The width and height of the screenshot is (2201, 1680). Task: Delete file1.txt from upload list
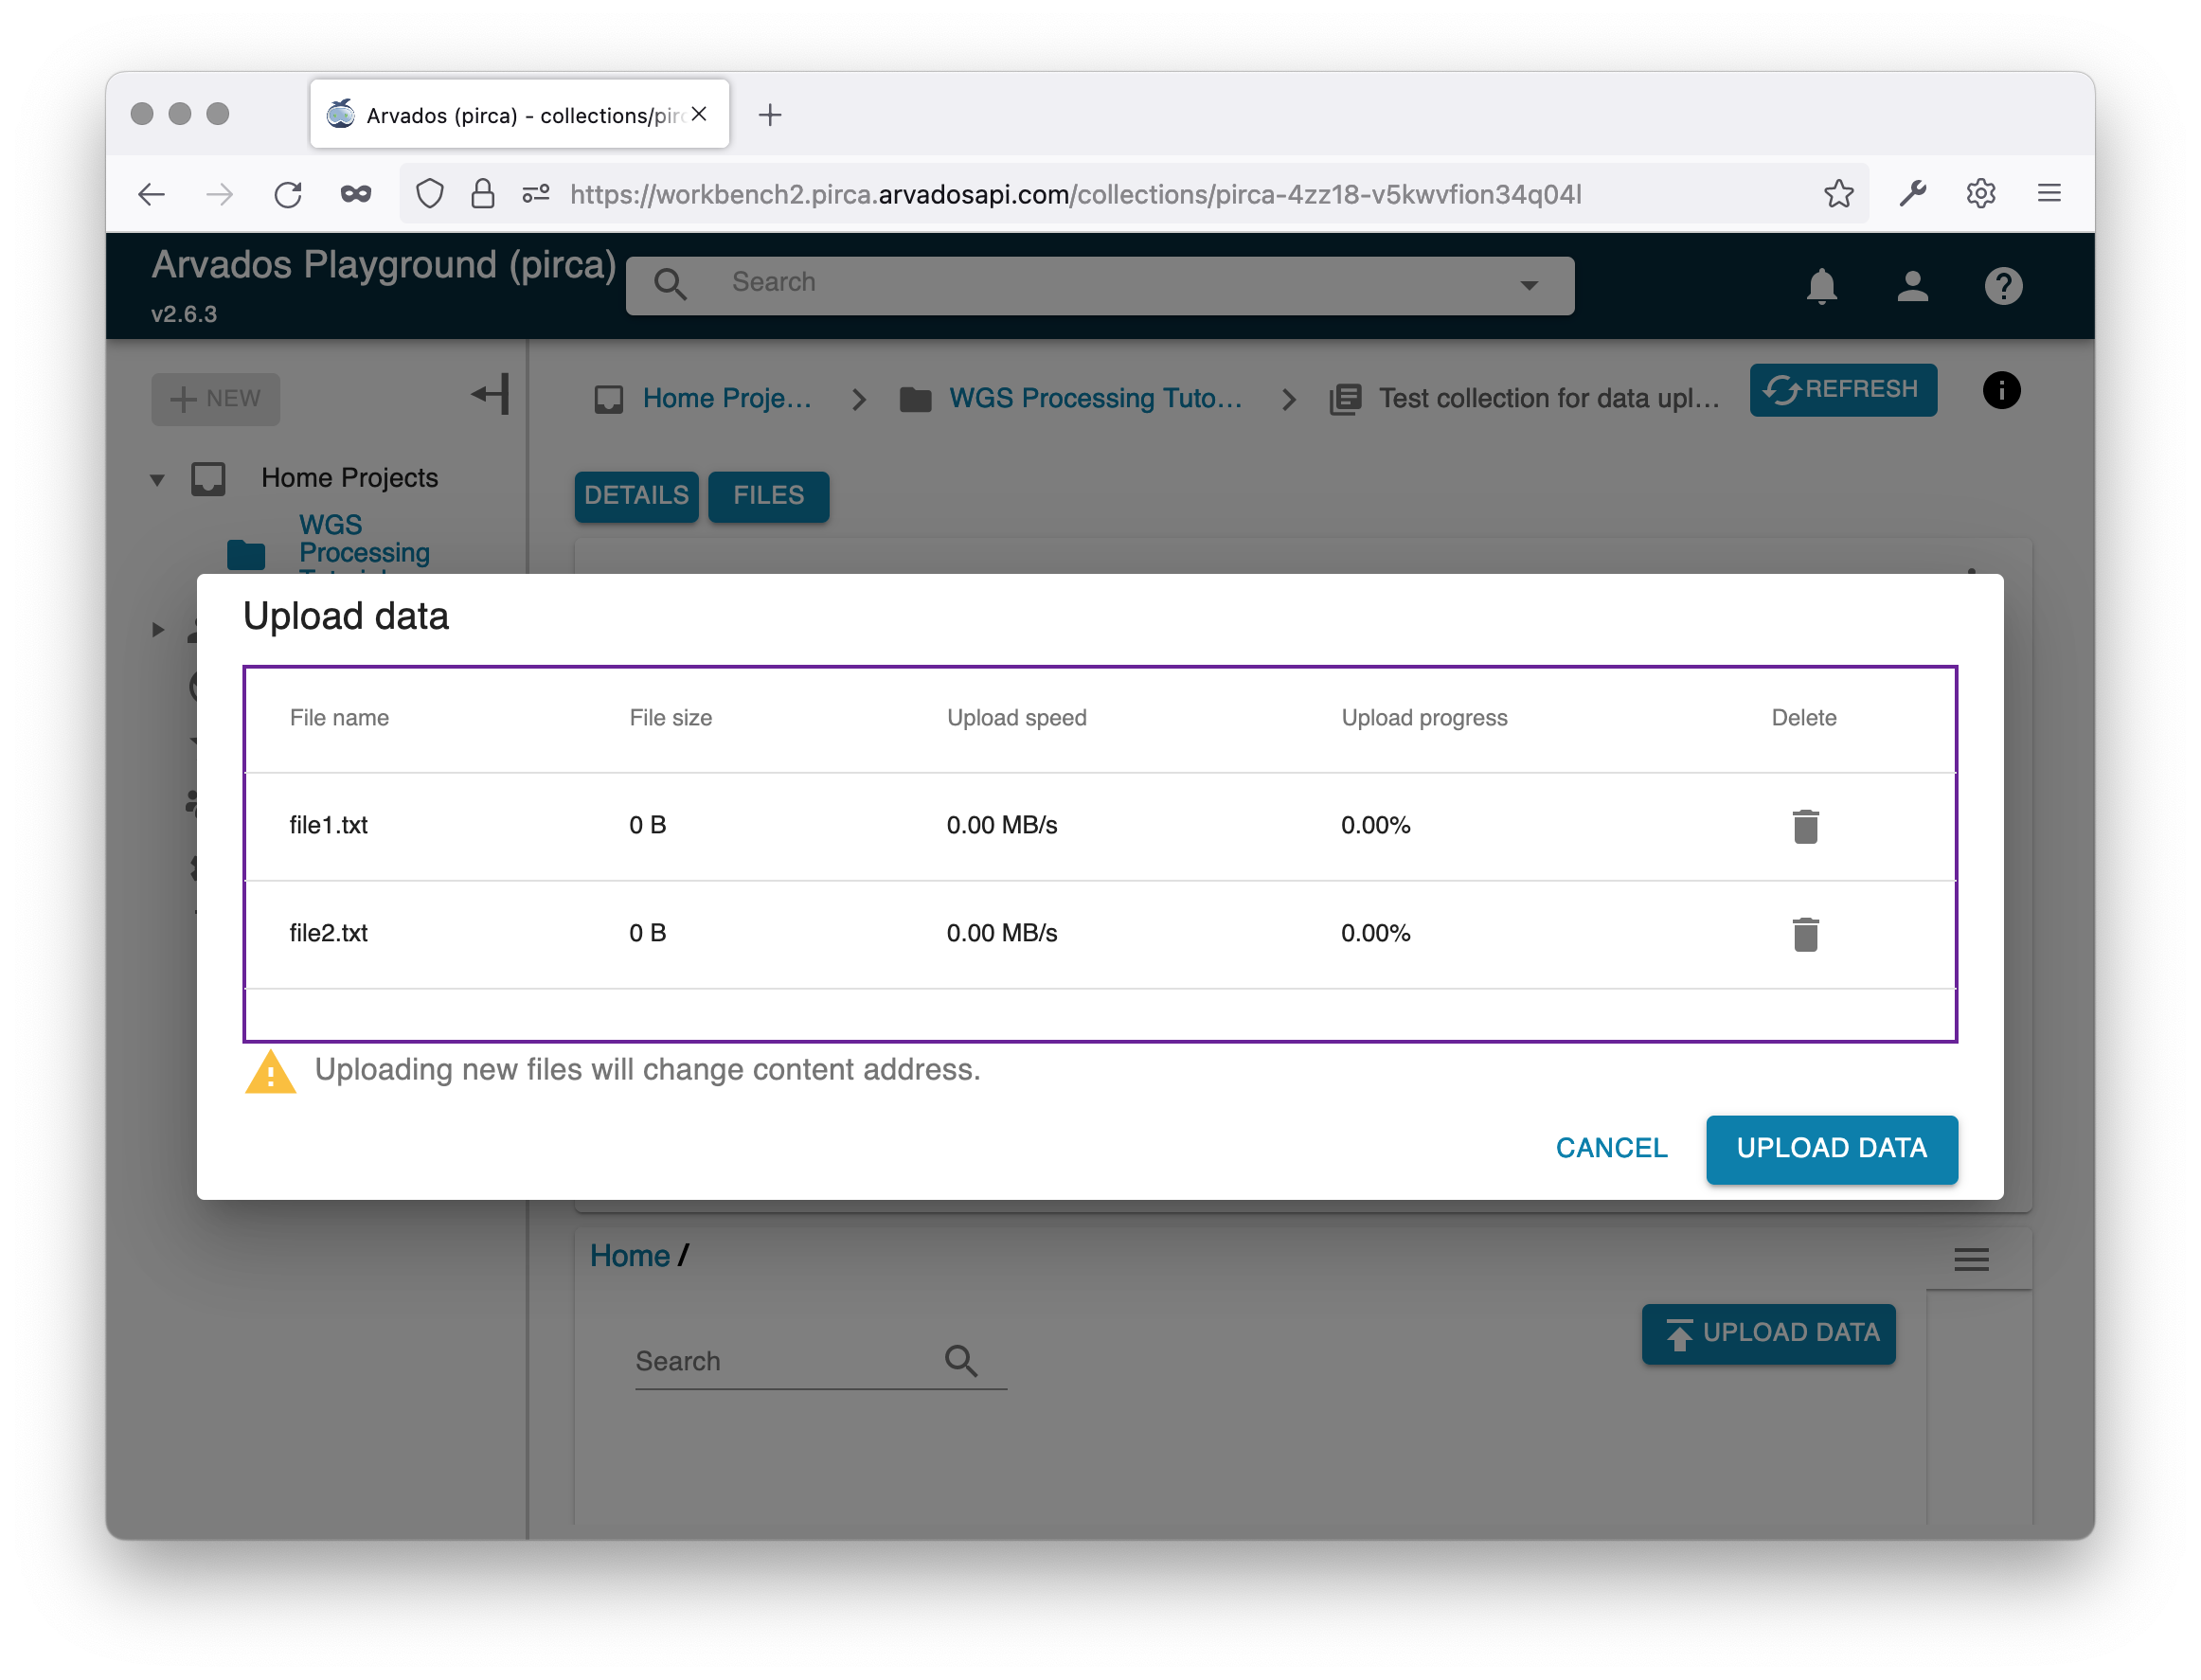(x=1804, y=826)
